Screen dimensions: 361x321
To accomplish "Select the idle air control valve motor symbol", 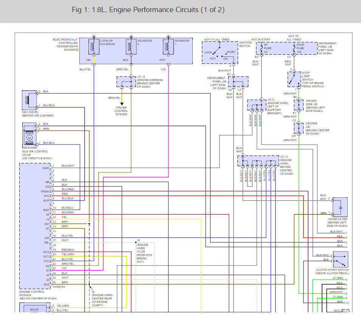I will [29, 135].
